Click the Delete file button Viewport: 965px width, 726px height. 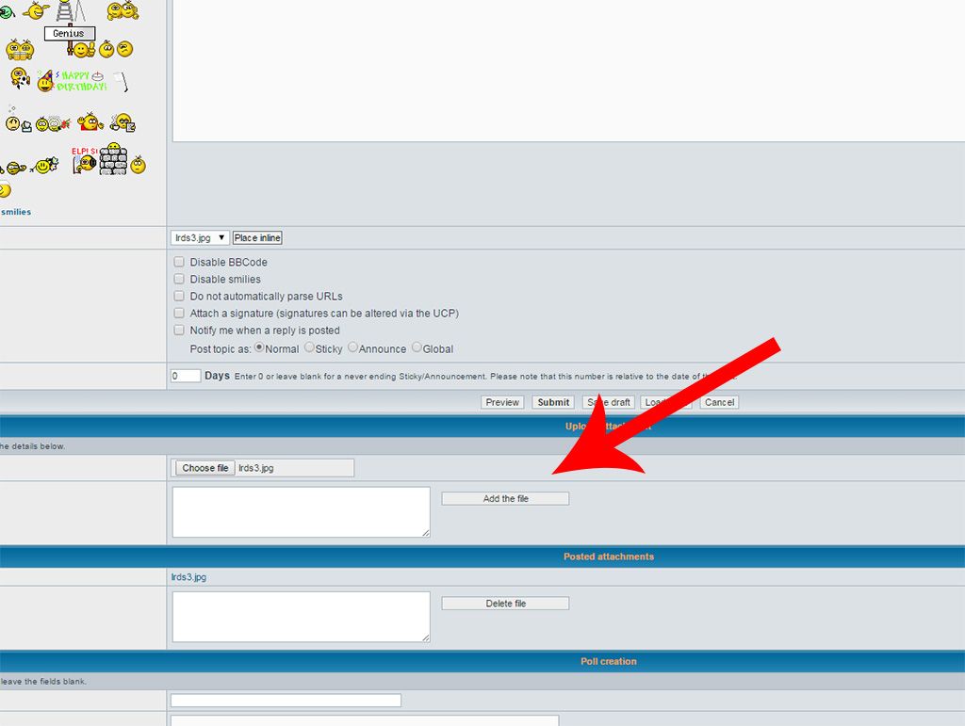pyautogui.click(x=505, y=604)
